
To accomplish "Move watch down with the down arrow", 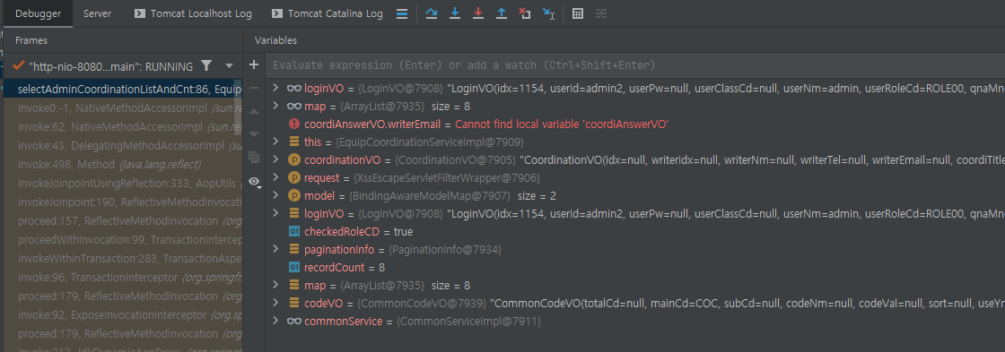I will click(254, 133).
